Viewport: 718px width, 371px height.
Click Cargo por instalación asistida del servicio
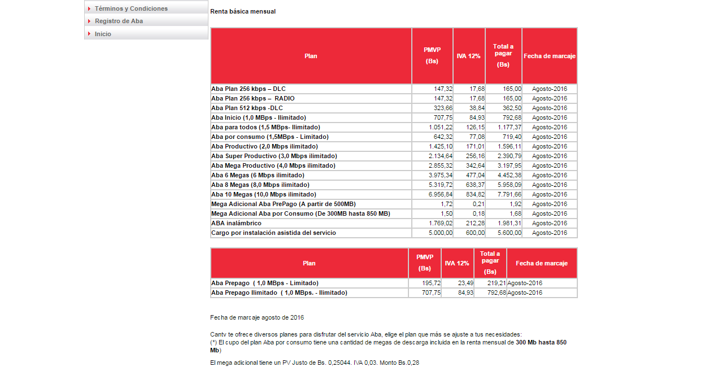click(x=273, y=233)
